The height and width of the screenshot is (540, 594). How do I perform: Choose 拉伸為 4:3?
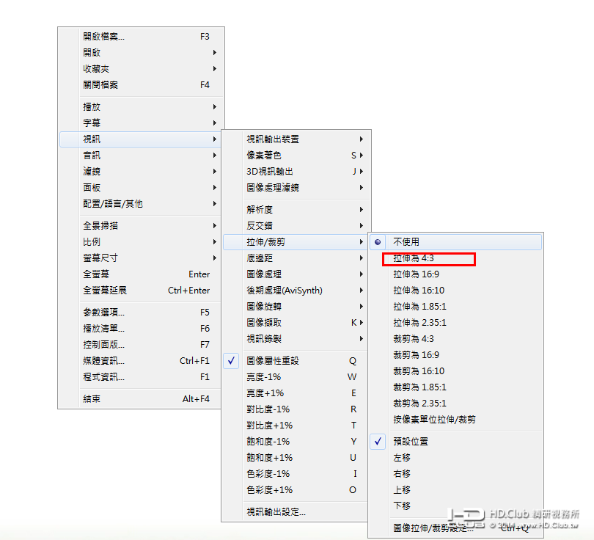[455, 258]
